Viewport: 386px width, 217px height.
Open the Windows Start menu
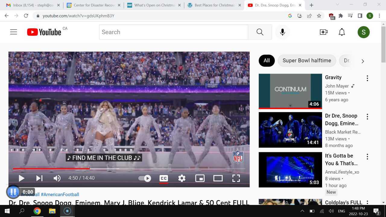tap(7, 211)
